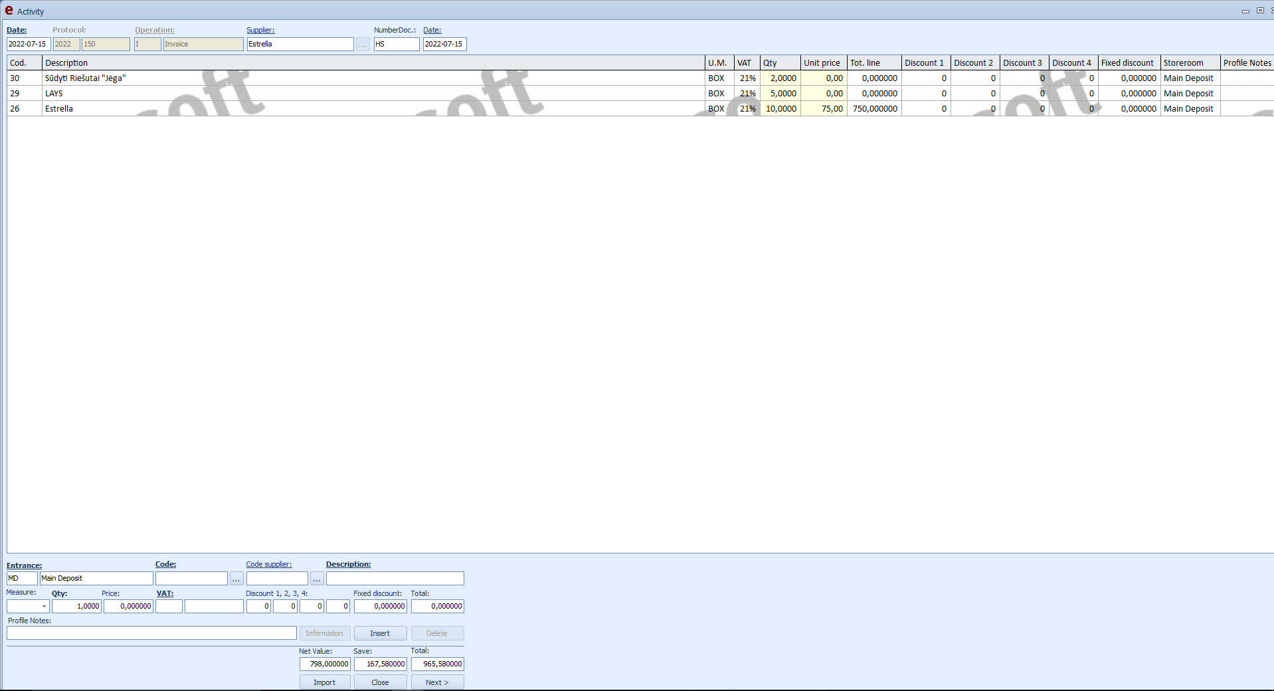1274x691 pixels.
Task: Click the Discount 3 column header
Action: point(1024,63)
